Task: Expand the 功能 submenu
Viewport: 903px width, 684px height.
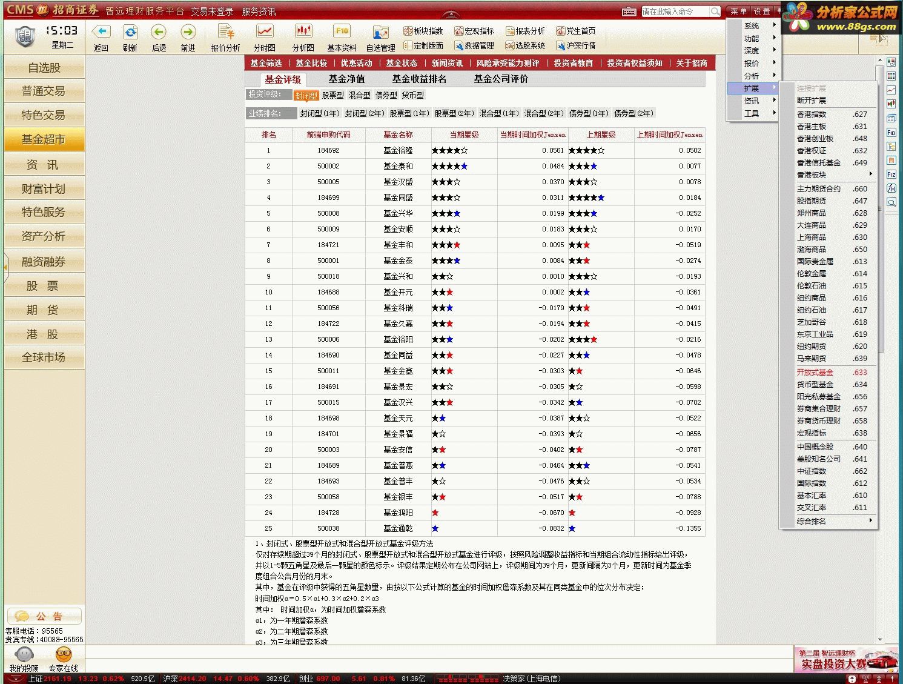Action: coord(752,38)
